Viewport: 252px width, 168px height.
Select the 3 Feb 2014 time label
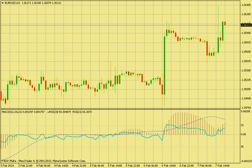(7, 166)
